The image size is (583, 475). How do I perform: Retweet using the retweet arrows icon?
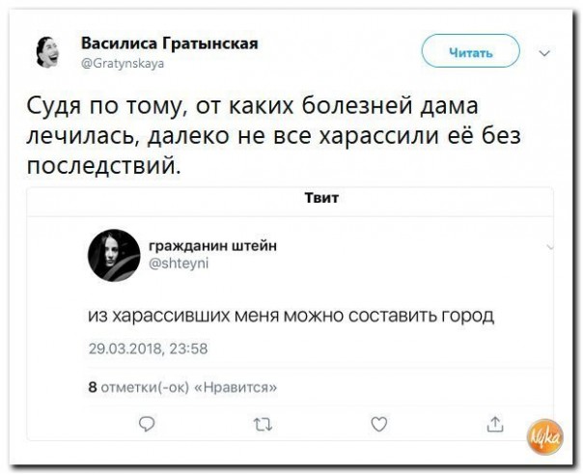[x=262, y=423]
